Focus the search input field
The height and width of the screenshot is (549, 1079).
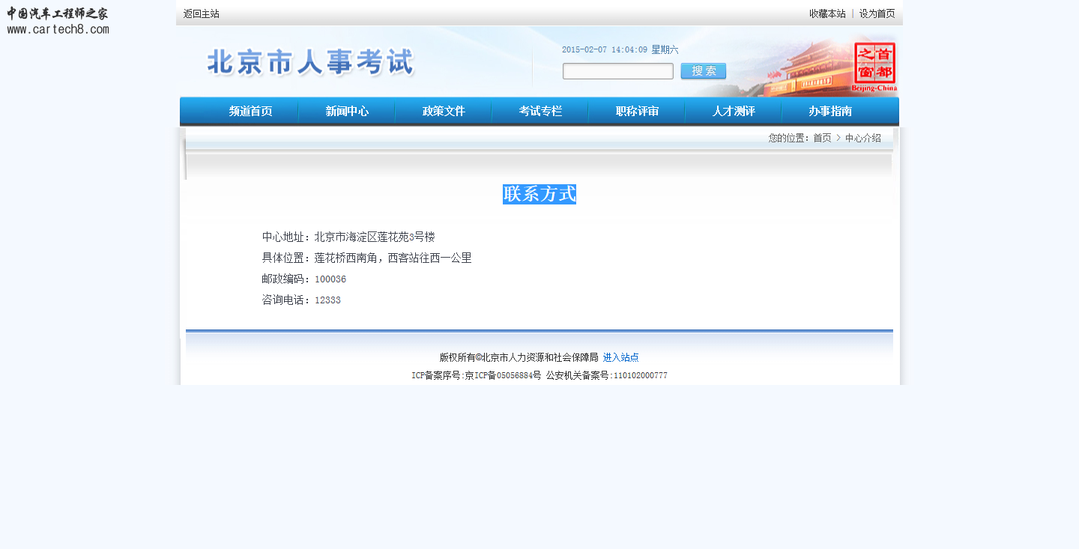pos(618,71)
